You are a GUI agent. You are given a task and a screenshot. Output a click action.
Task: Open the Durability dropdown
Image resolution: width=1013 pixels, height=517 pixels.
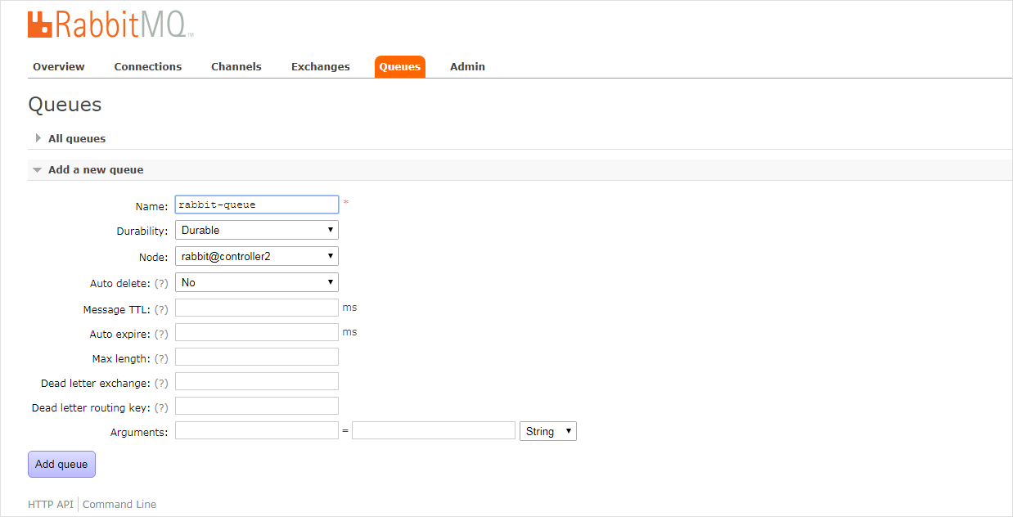tap(257, 231)
